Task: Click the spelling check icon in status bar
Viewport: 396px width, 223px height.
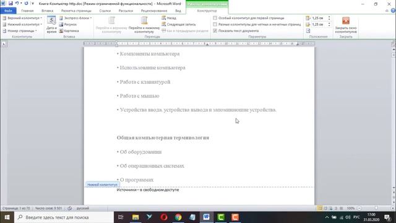Action: [70, 208]
